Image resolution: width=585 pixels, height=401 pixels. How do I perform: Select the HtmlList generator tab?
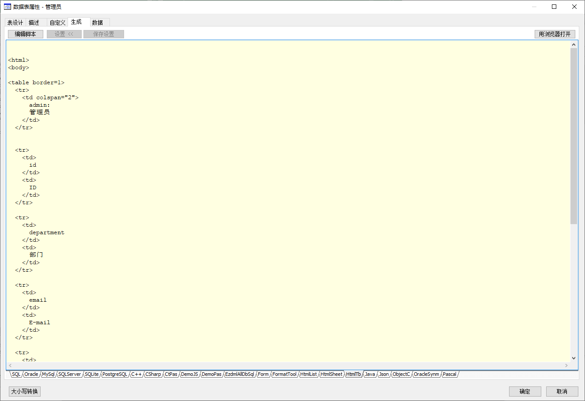point(309,374)
